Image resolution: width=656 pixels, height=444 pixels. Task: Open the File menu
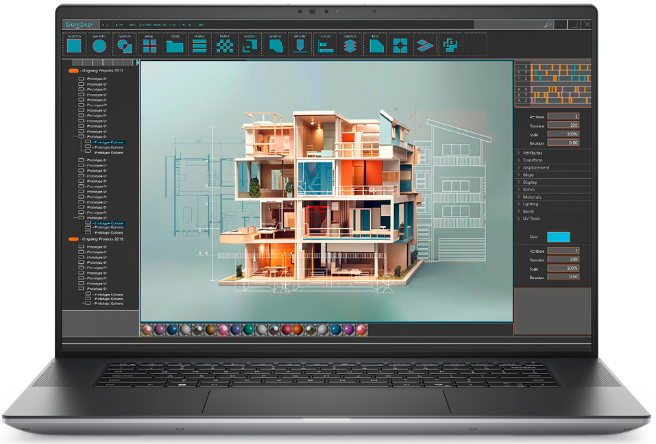click(106, 25)
